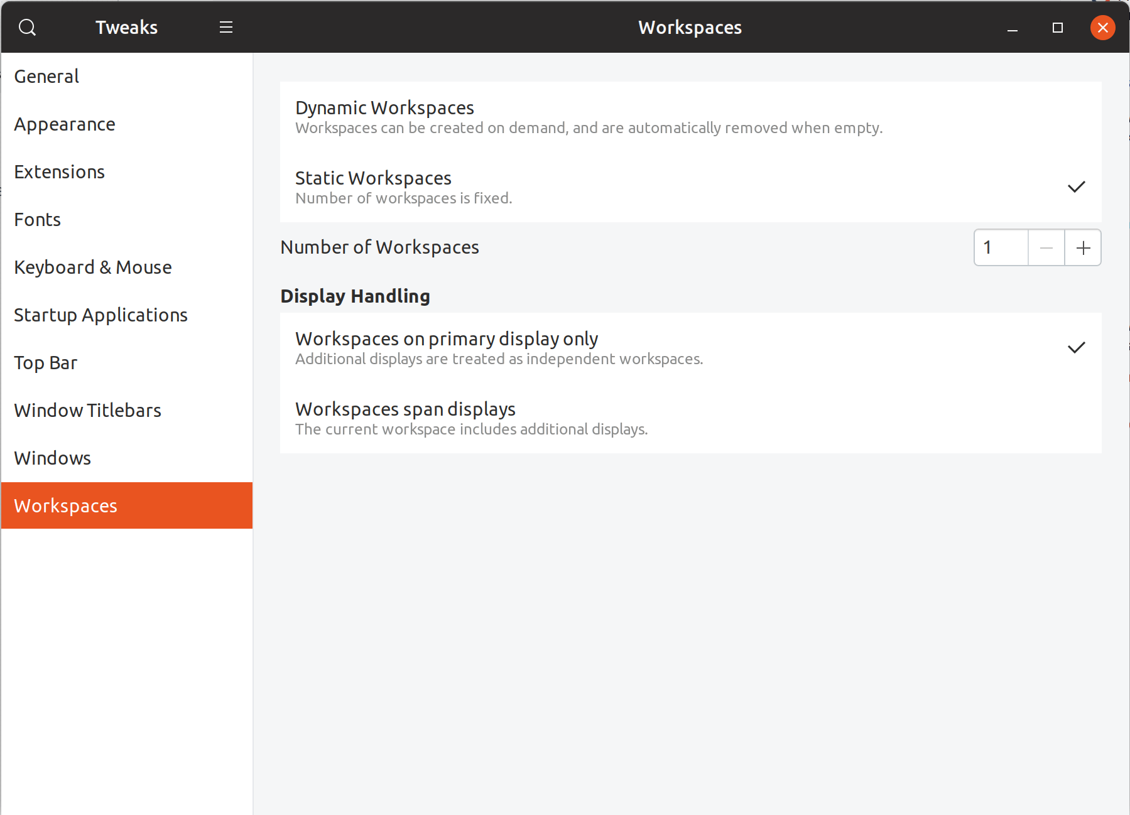The height and width of the screenshot is (815, 1130).
Task: Open Keyboard & Mouse settings
Action: tap(92, 267)
